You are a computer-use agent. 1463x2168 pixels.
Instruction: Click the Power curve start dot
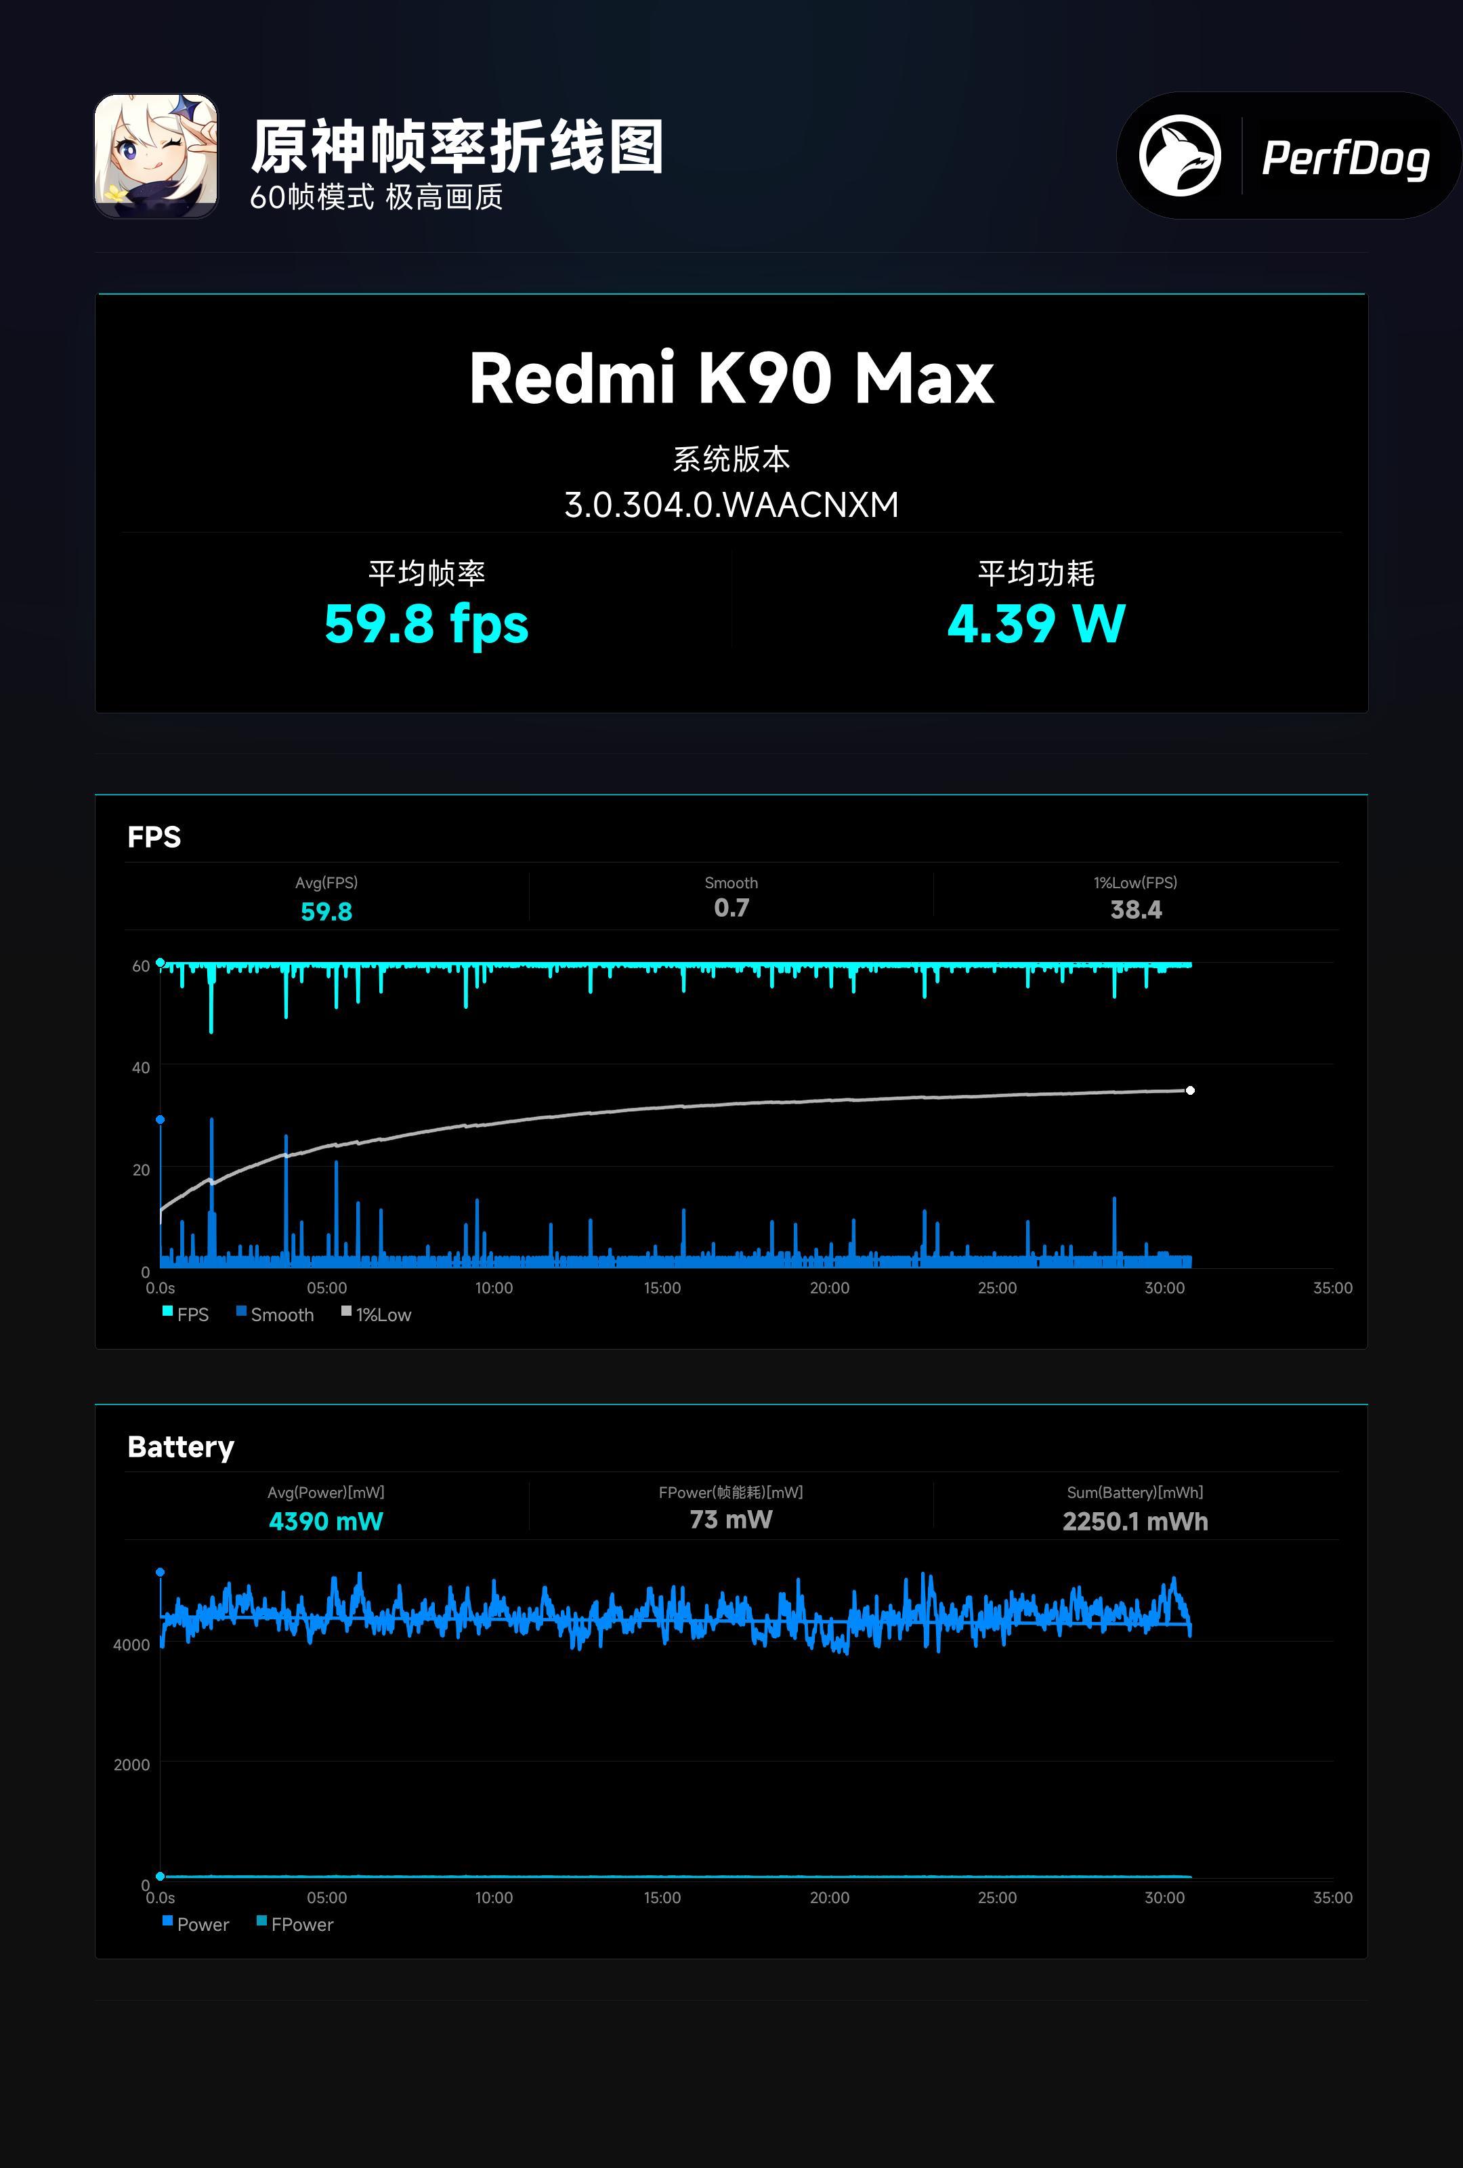point(161,1572)
